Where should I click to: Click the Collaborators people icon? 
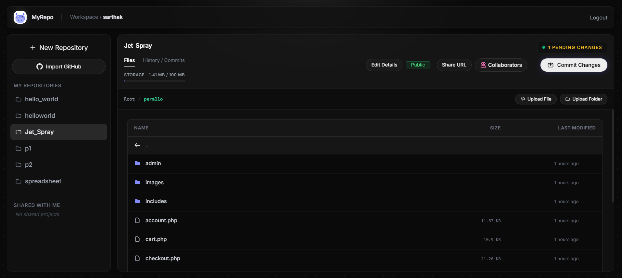[483, 65]
